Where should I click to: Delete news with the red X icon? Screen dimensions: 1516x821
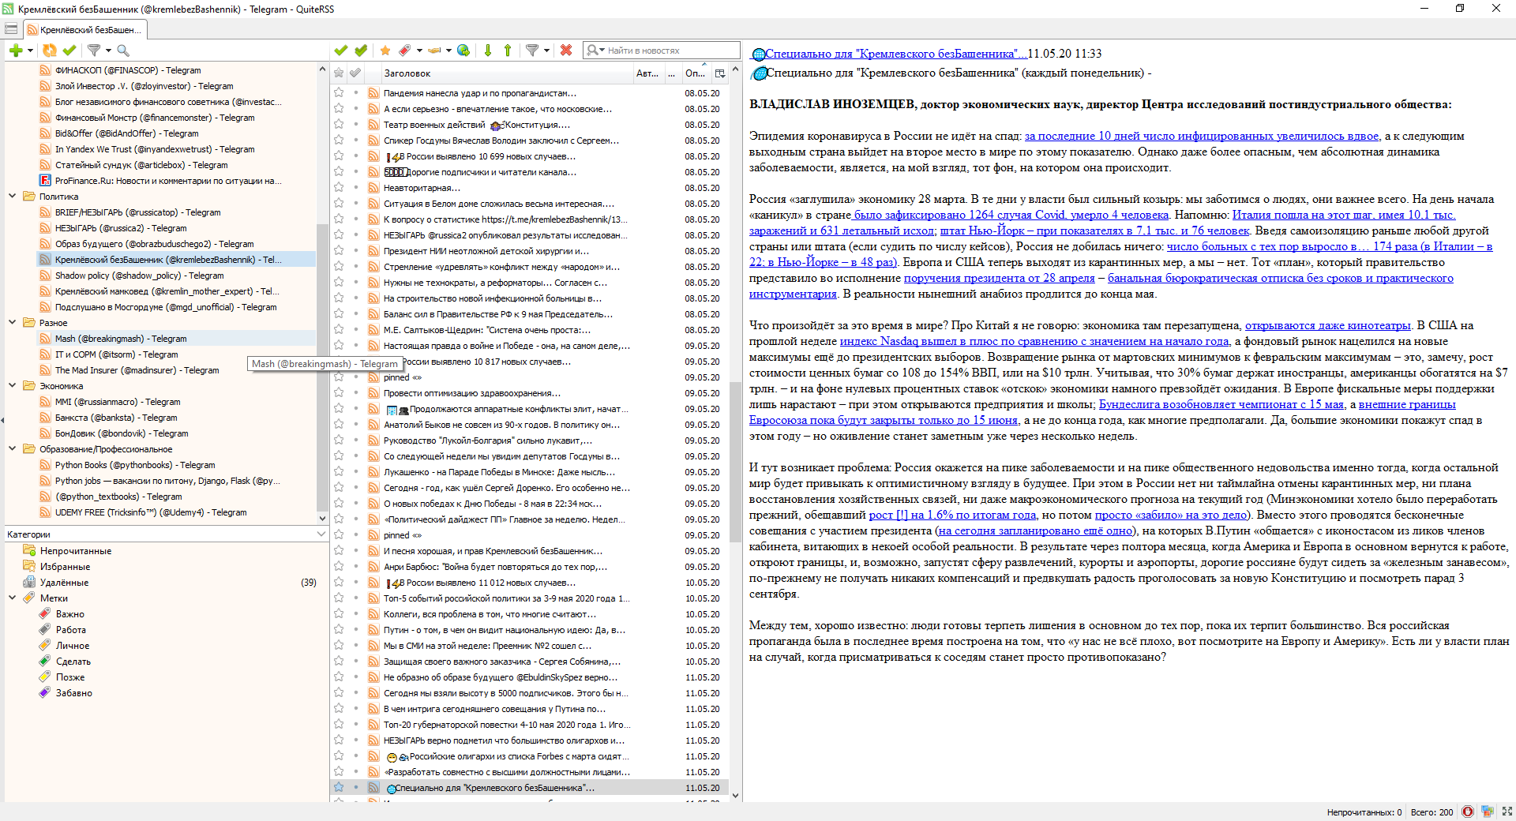(x=566, y=51)
